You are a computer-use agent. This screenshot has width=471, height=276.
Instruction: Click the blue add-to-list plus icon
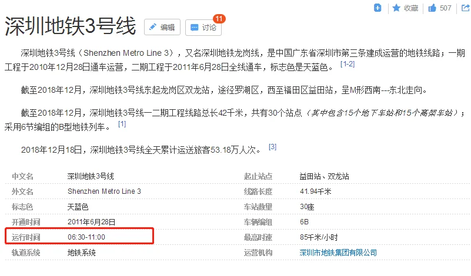point(378,8)
